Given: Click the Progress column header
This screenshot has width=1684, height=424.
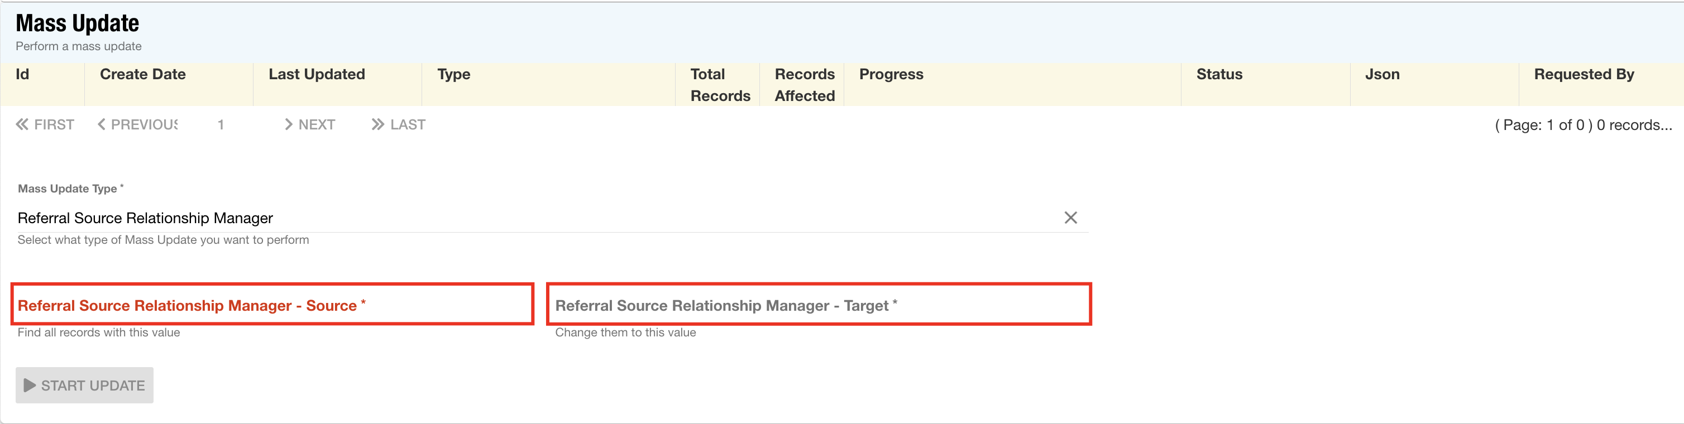Looking at the screenshot, I should [x=891, y=74].
